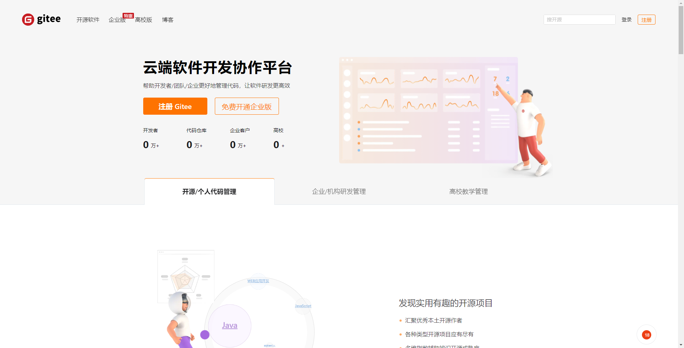Switch to 高校教学管理 tab

pos(468,192)
